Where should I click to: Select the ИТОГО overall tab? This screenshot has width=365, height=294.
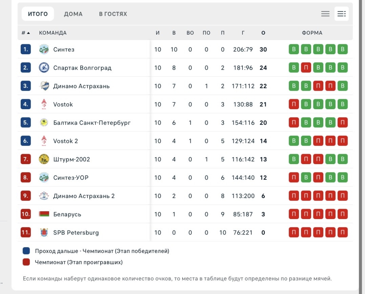tap(38, 14)
